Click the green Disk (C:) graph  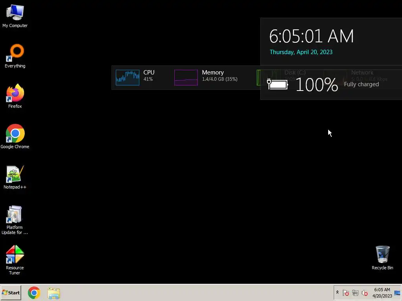[x=258, y=77]
